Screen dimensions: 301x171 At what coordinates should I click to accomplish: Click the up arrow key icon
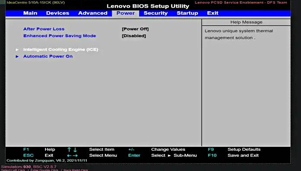click(x=69, y=149)
